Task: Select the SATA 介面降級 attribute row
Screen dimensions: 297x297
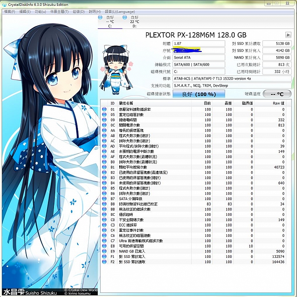Action: pyautogui.click(x=193, y=199)
